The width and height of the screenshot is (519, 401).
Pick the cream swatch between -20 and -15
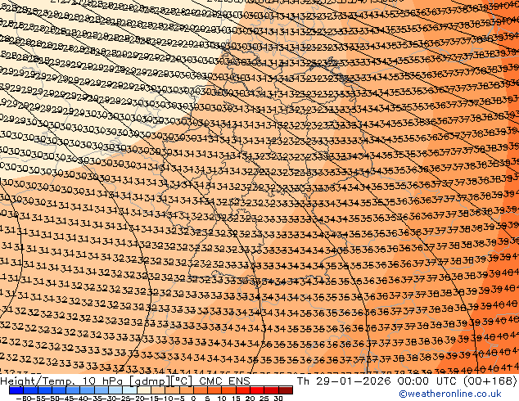144,390
